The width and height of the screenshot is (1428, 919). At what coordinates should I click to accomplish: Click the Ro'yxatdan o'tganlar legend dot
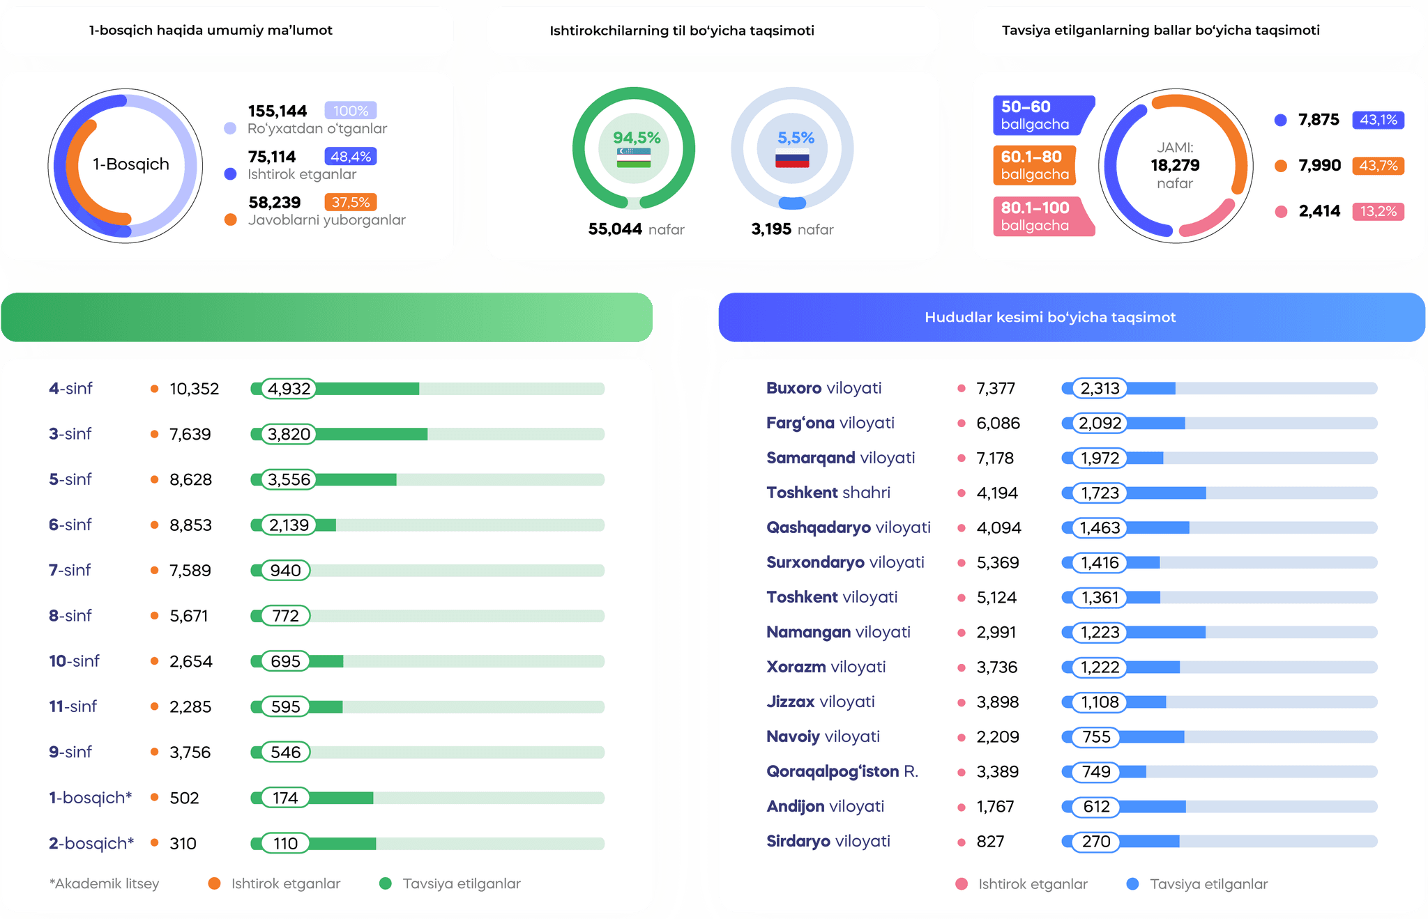(230, 128)
